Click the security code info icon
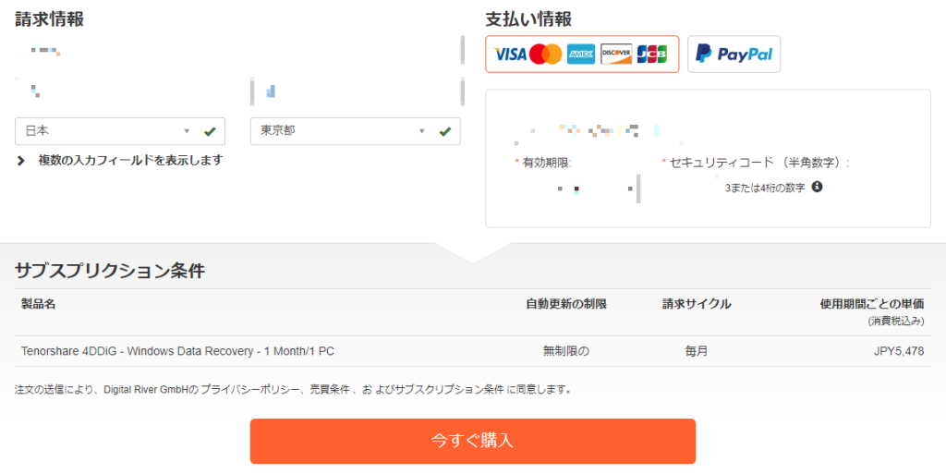This screenshot has width=946, height=474. tap(817, 187)
